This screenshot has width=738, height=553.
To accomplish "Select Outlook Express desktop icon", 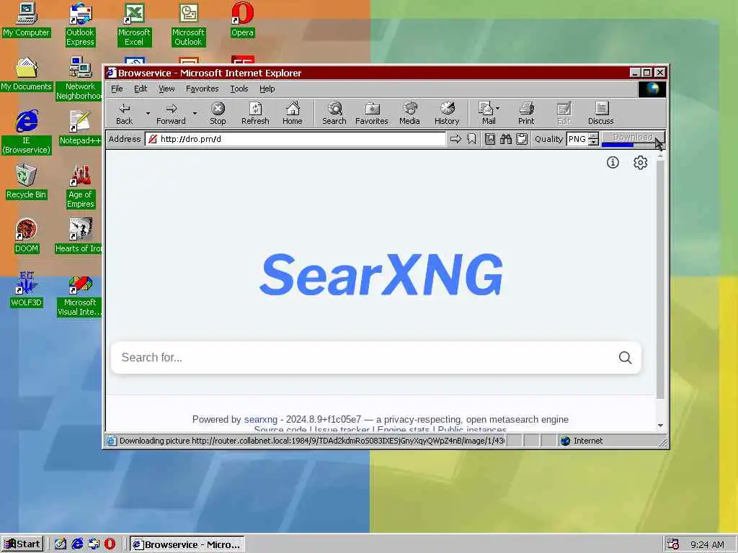I will tap(80, 24).
